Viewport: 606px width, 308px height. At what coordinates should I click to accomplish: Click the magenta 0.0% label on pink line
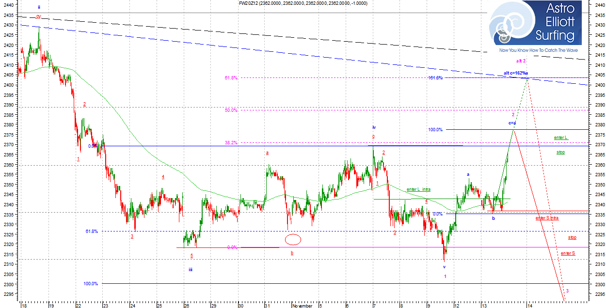click(x=232, y=247)
